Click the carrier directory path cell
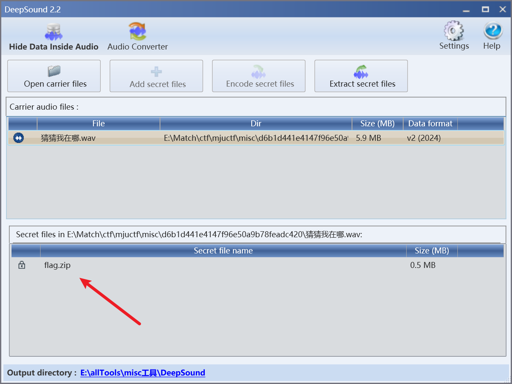512x384 pixels. 256,138
